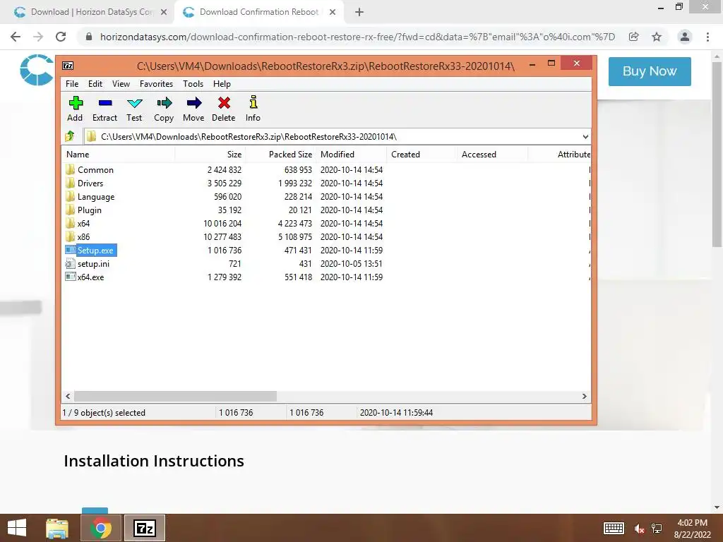723x542 pixels.
Task: Click the Copy toolbar icon
Action: 164,103
